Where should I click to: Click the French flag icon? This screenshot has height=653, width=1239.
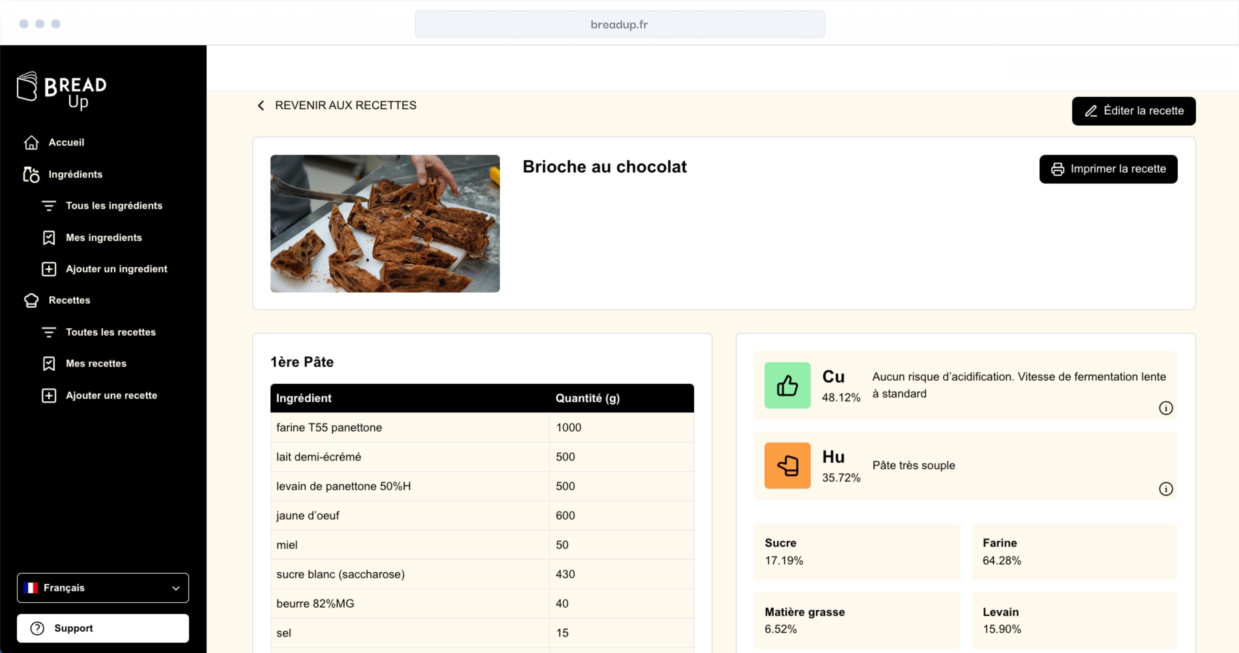(30, 588)
